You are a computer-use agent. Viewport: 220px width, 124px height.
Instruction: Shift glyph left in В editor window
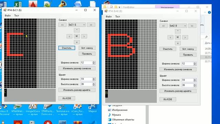tap(170, 37)
